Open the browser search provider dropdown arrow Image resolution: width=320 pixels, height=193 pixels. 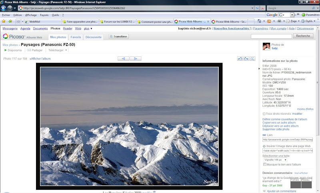(x=318, y=8)
